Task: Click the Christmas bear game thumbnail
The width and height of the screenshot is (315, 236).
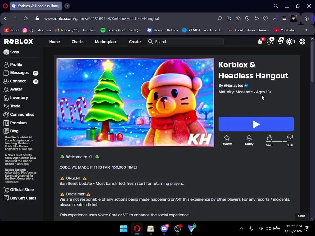Action: click(x=135, y=102)
